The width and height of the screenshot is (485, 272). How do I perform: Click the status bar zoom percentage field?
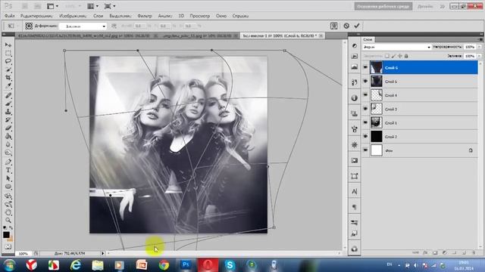[x=23, y=254]
